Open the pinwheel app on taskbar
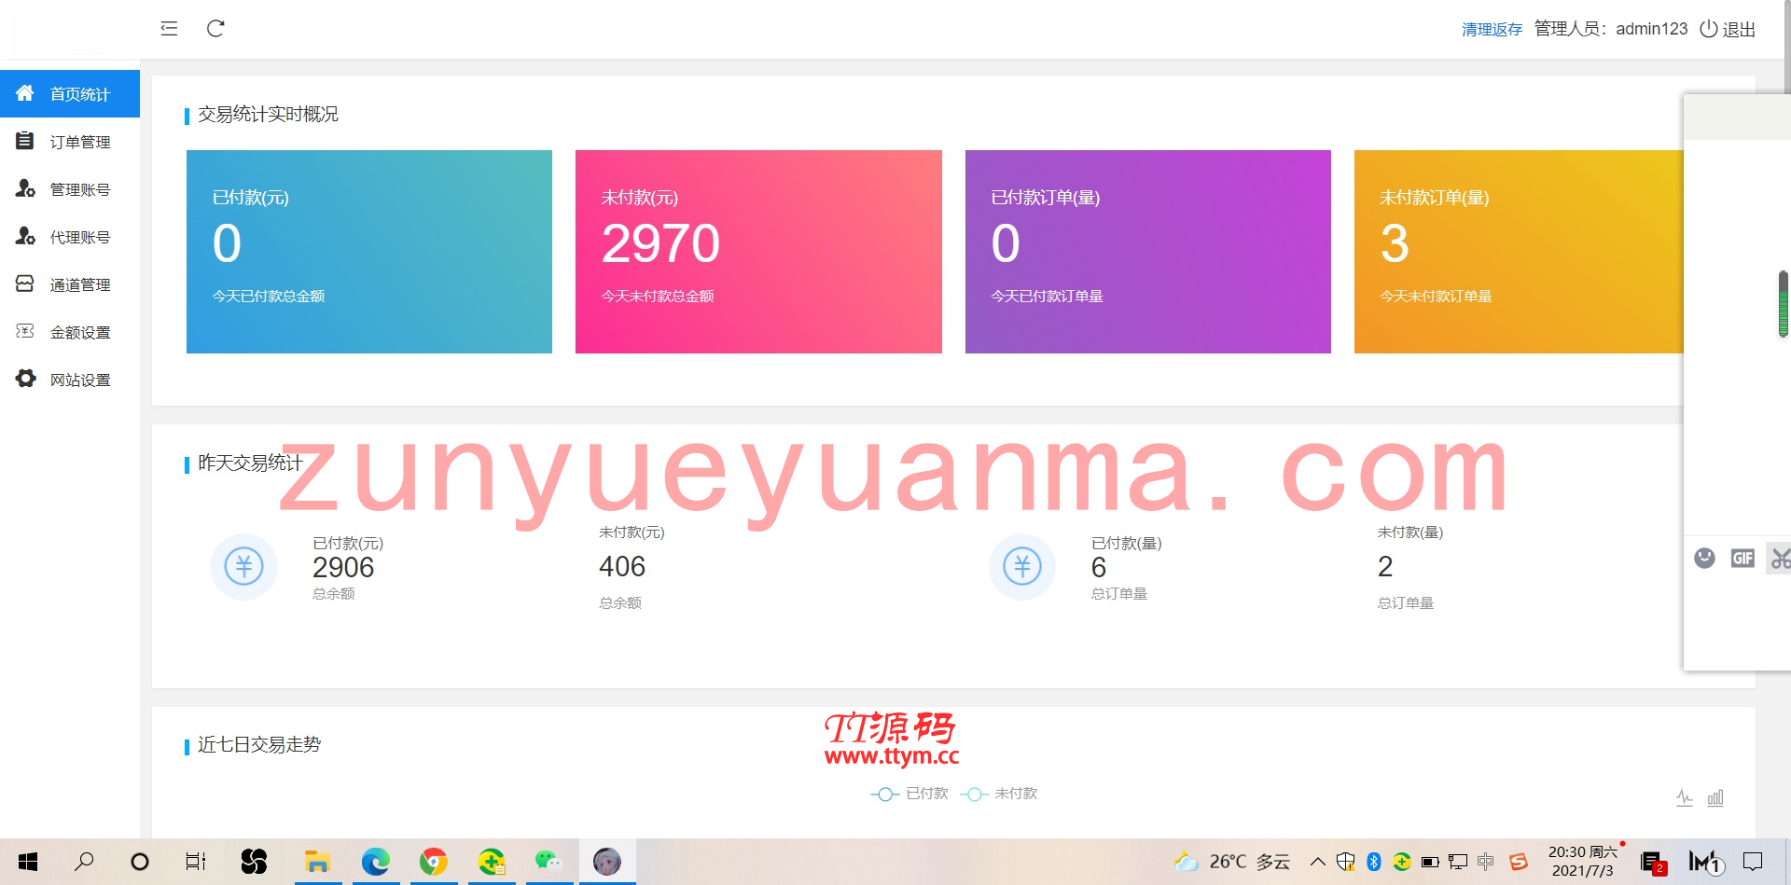 (254, 862)
